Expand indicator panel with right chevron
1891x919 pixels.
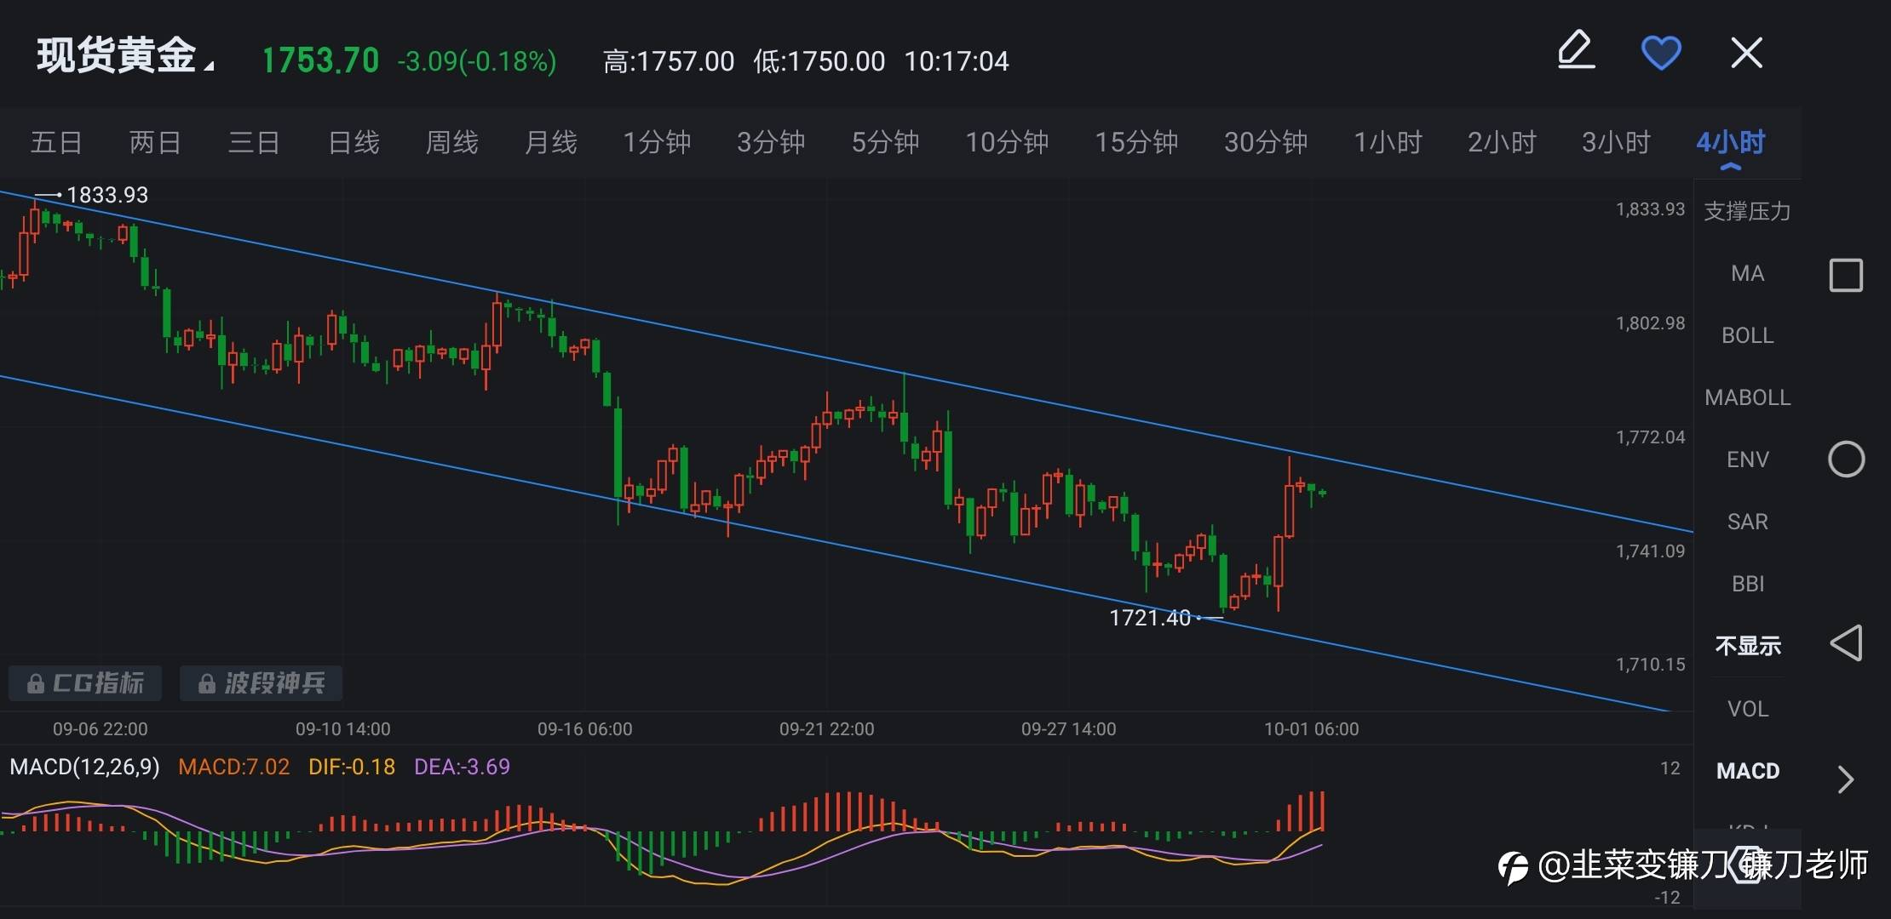(x=1845, y=779)
